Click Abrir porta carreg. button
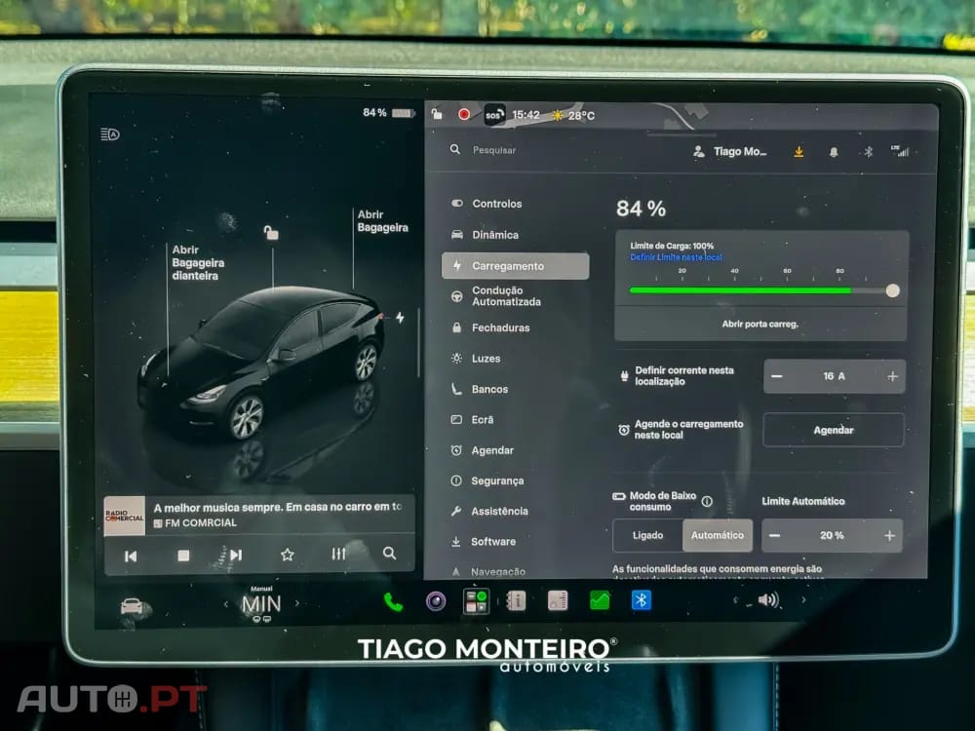975x731 pixels. pyautogui.click(x=760, y=324)
